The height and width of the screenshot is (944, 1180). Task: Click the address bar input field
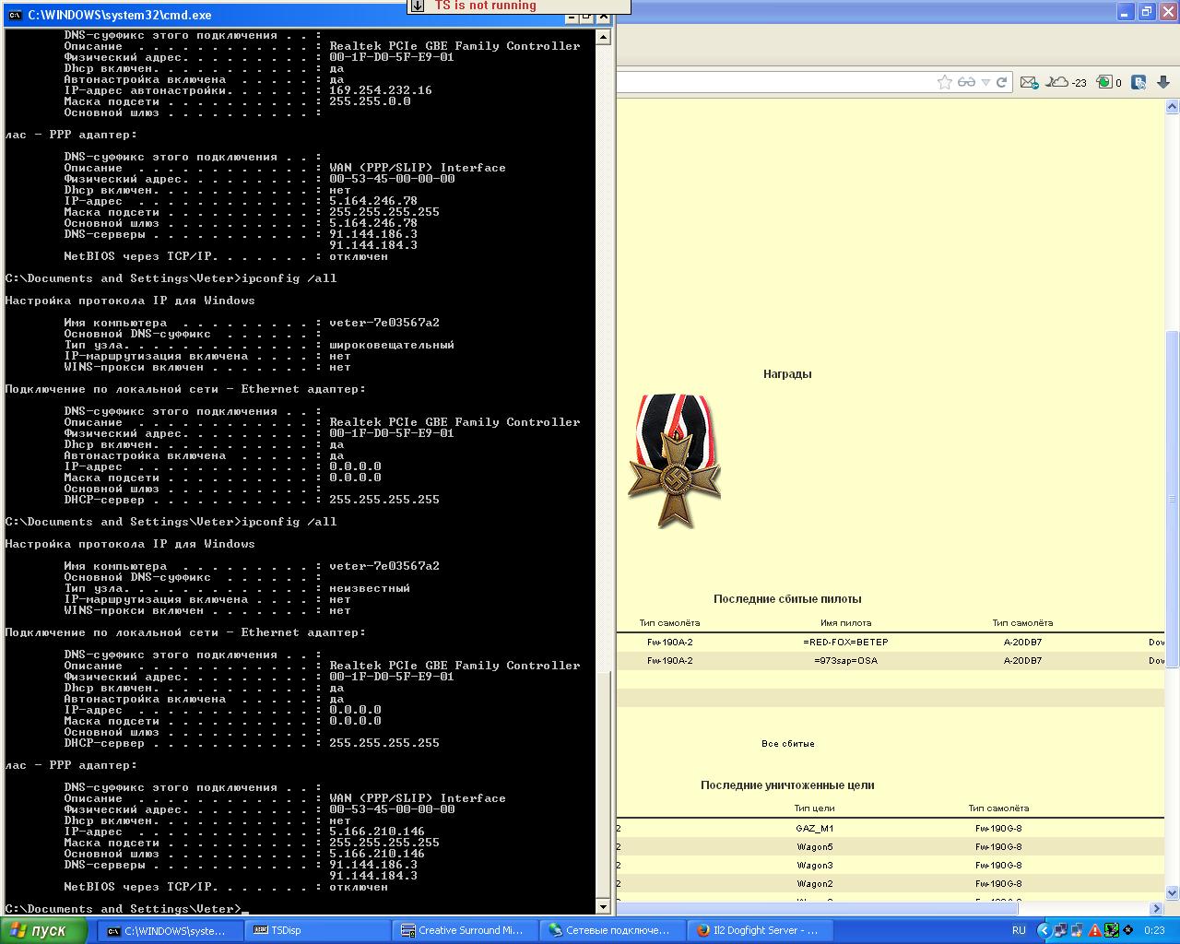[774, 82]
